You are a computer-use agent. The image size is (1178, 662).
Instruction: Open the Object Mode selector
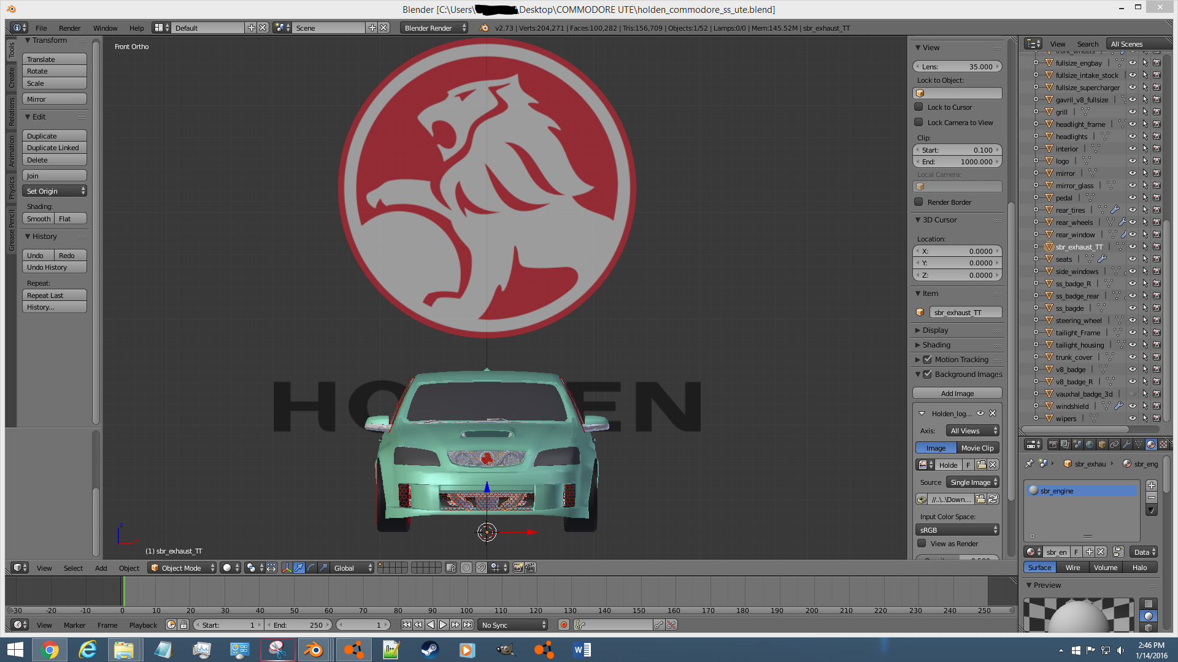point(182,568)
